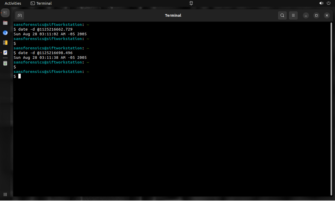Viewport: 335px width, 201px height.
Task: Launch Chromium browser from the dock
Action: [x=5, y=33]
